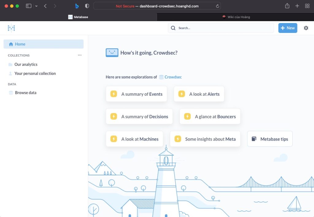
Task: Open the Metabase tips card
Action: [x=270, y=139]
